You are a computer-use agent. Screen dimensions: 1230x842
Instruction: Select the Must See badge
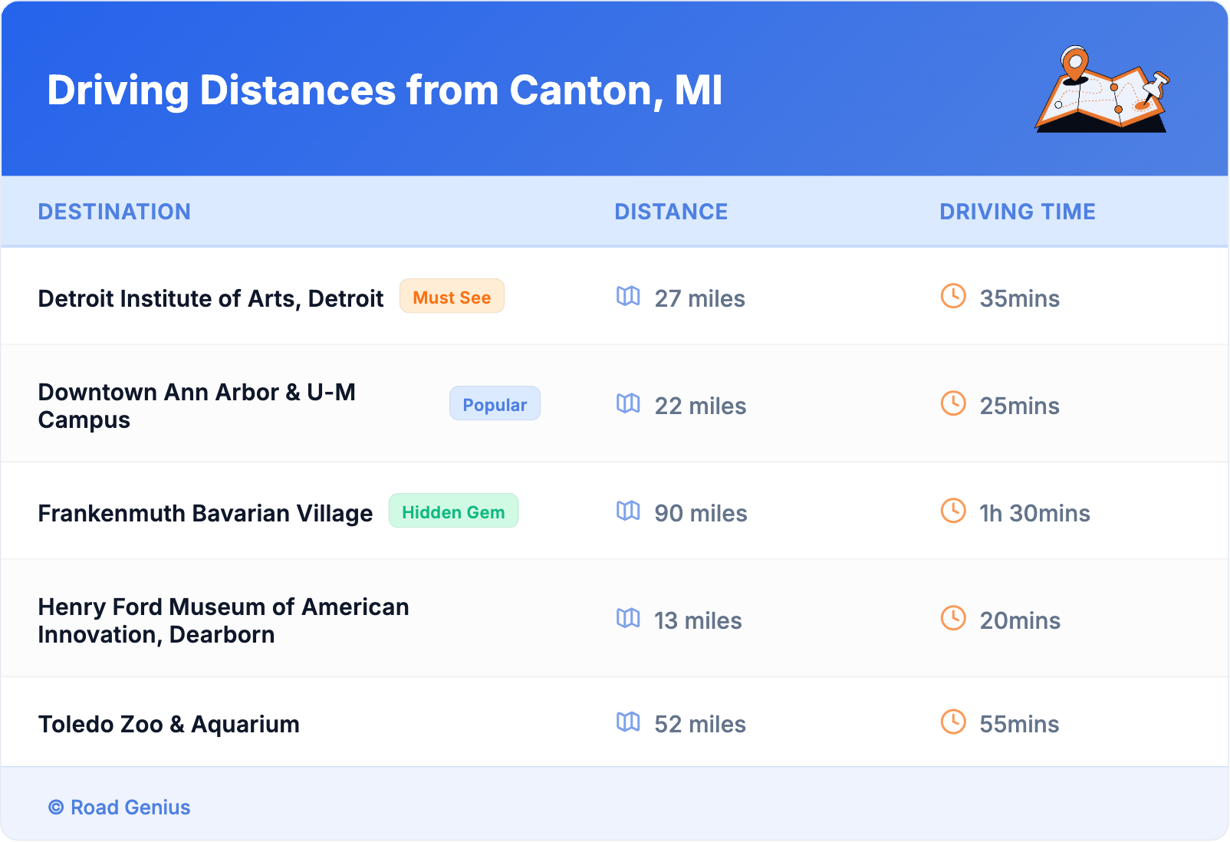[x=452, y=297]
